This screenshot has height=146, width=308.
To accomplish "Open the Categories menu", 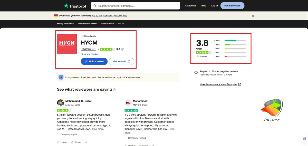I will coord(191,6).
